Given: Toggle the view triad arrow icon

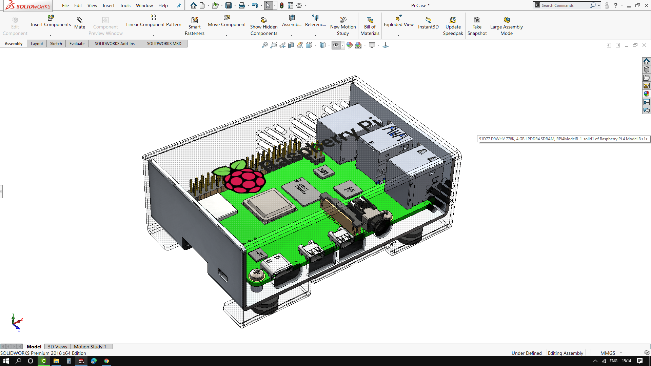Looking at the screenshot, I should click(386, 45).
